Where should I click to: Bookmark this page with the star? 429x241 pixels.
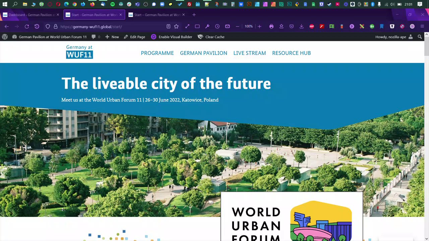(176, 26)
